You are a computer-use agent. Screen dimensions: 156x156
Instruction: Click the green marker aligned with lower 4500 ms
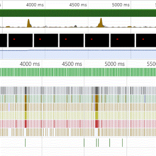[84, 143]
